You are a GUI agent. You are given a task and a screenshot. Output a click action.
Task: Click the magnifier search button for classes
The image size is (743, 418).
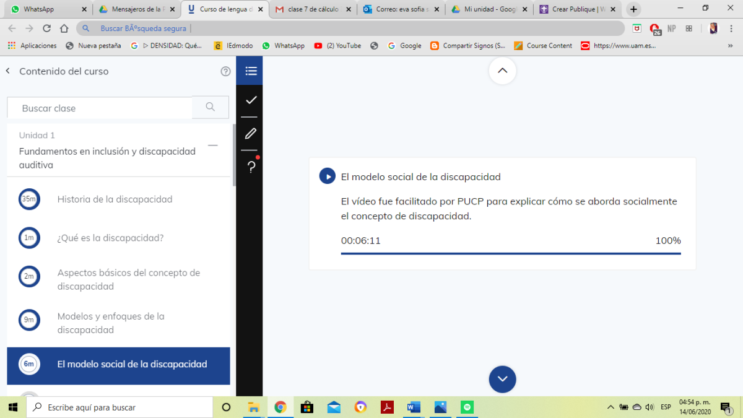[x=211, y=107]
